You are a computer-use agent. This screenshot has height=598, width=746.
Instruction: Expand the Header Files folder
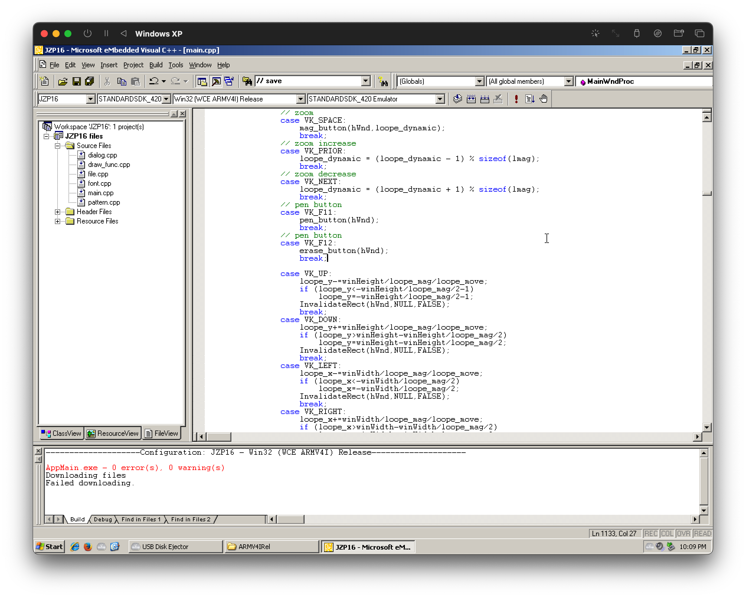(58, 212)
